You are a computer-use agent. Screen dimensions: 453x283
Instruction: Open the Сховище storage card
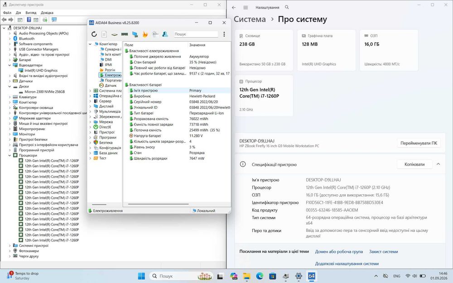click(x=264, y=50)
